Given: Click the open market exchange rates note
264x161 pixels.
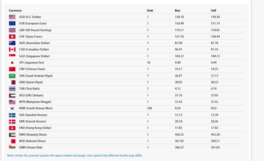Looking at the screenshot, I should pos(75,156).
